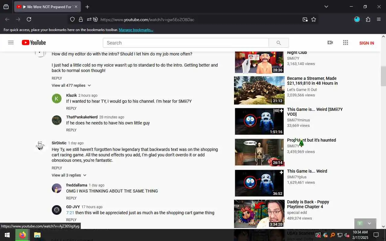Screen dimensions: 386x241
Task: Expand View all 3 replies
Action: coord(69,175)
